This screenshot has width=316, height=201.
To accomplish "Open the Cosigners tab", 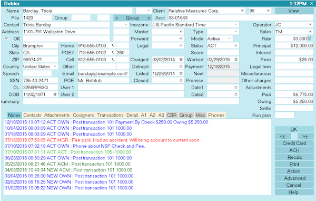I will pos(83,115).
